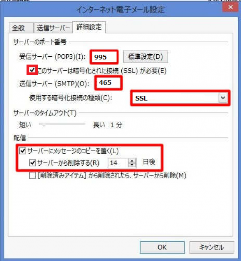Increase days with the spinner up arrow
Image resolution: width=241 pixels, height=261 pixels.
132,160
